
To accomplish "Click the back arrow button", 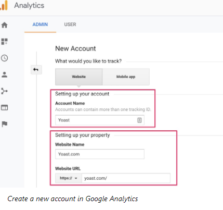I will (x=36, y=70).
